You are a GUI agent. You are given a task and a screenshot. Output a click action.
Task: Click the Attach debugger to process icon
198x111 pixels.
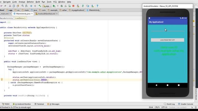click(x=69, y=6)
